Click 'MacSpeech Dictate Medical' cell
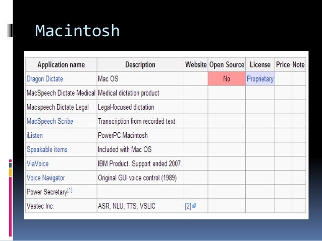Image resolution: width=322 pixels, height=241 pixels. 61,93
